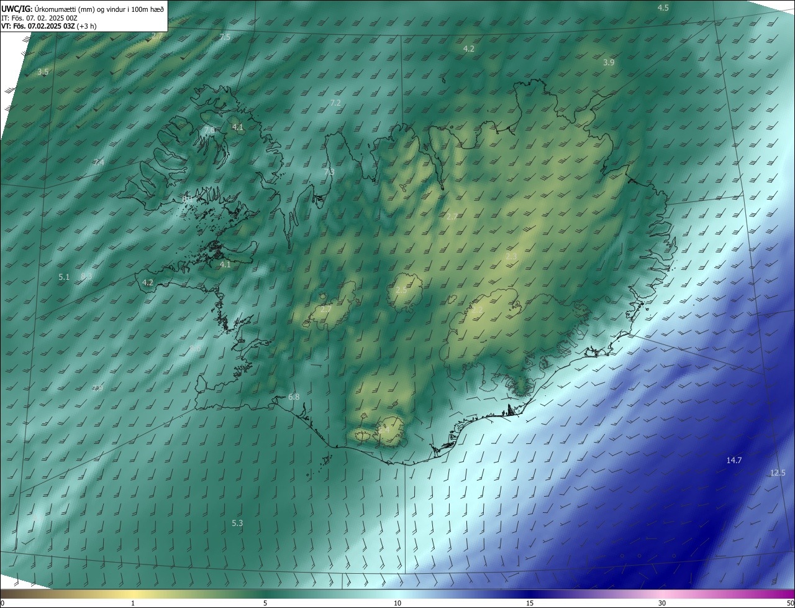Click the 2.3 value label
This screenshot has height=608, width=795.
[x=511, y=257]
